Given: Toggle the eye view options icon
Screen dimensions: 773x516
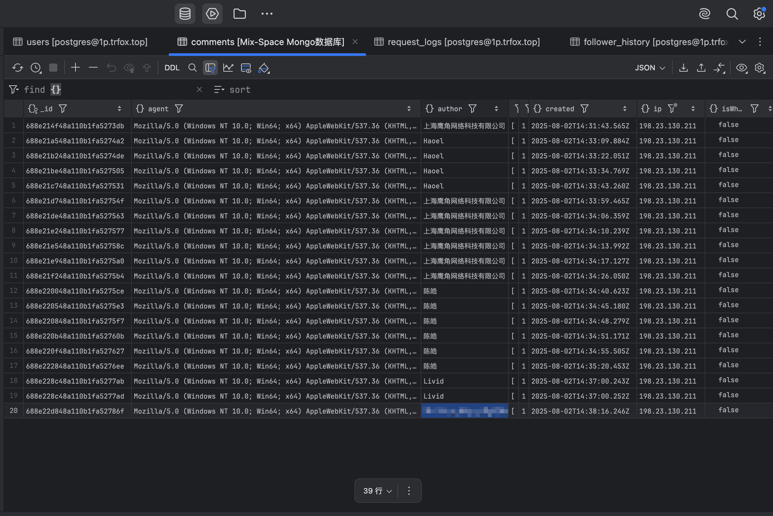Looking at the screenshot, I should coord(741,68).
